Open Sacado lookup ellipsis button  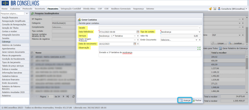(x=200, y=28)
